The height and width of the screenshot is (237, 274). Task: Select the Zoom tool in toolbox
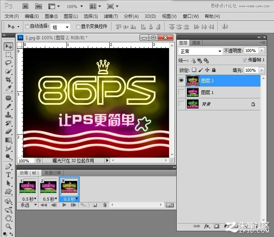point(8,226)
